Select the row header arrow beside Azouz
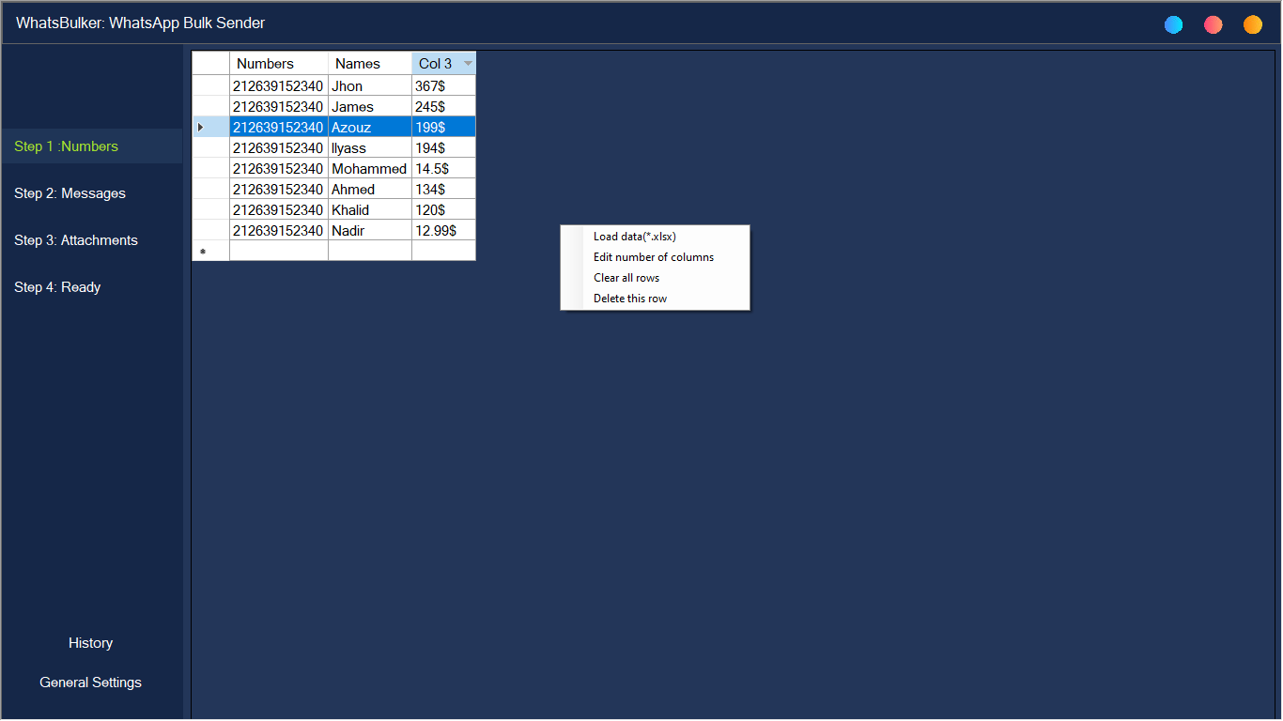Screen dimensions: 1283x721 211,127
